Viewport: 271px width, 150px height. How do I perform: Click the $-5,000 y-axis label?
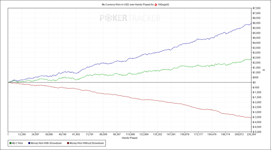pyautogui.click(x=257, y=132)
